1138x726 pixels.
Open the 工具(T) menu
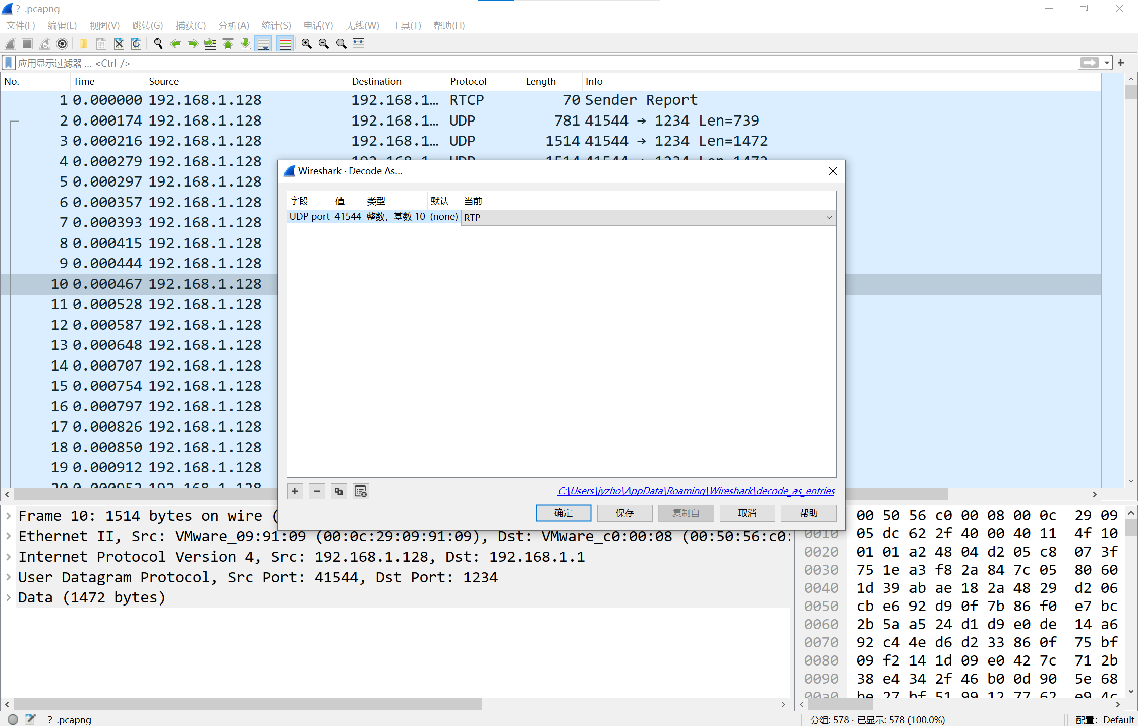coord(407,25)
